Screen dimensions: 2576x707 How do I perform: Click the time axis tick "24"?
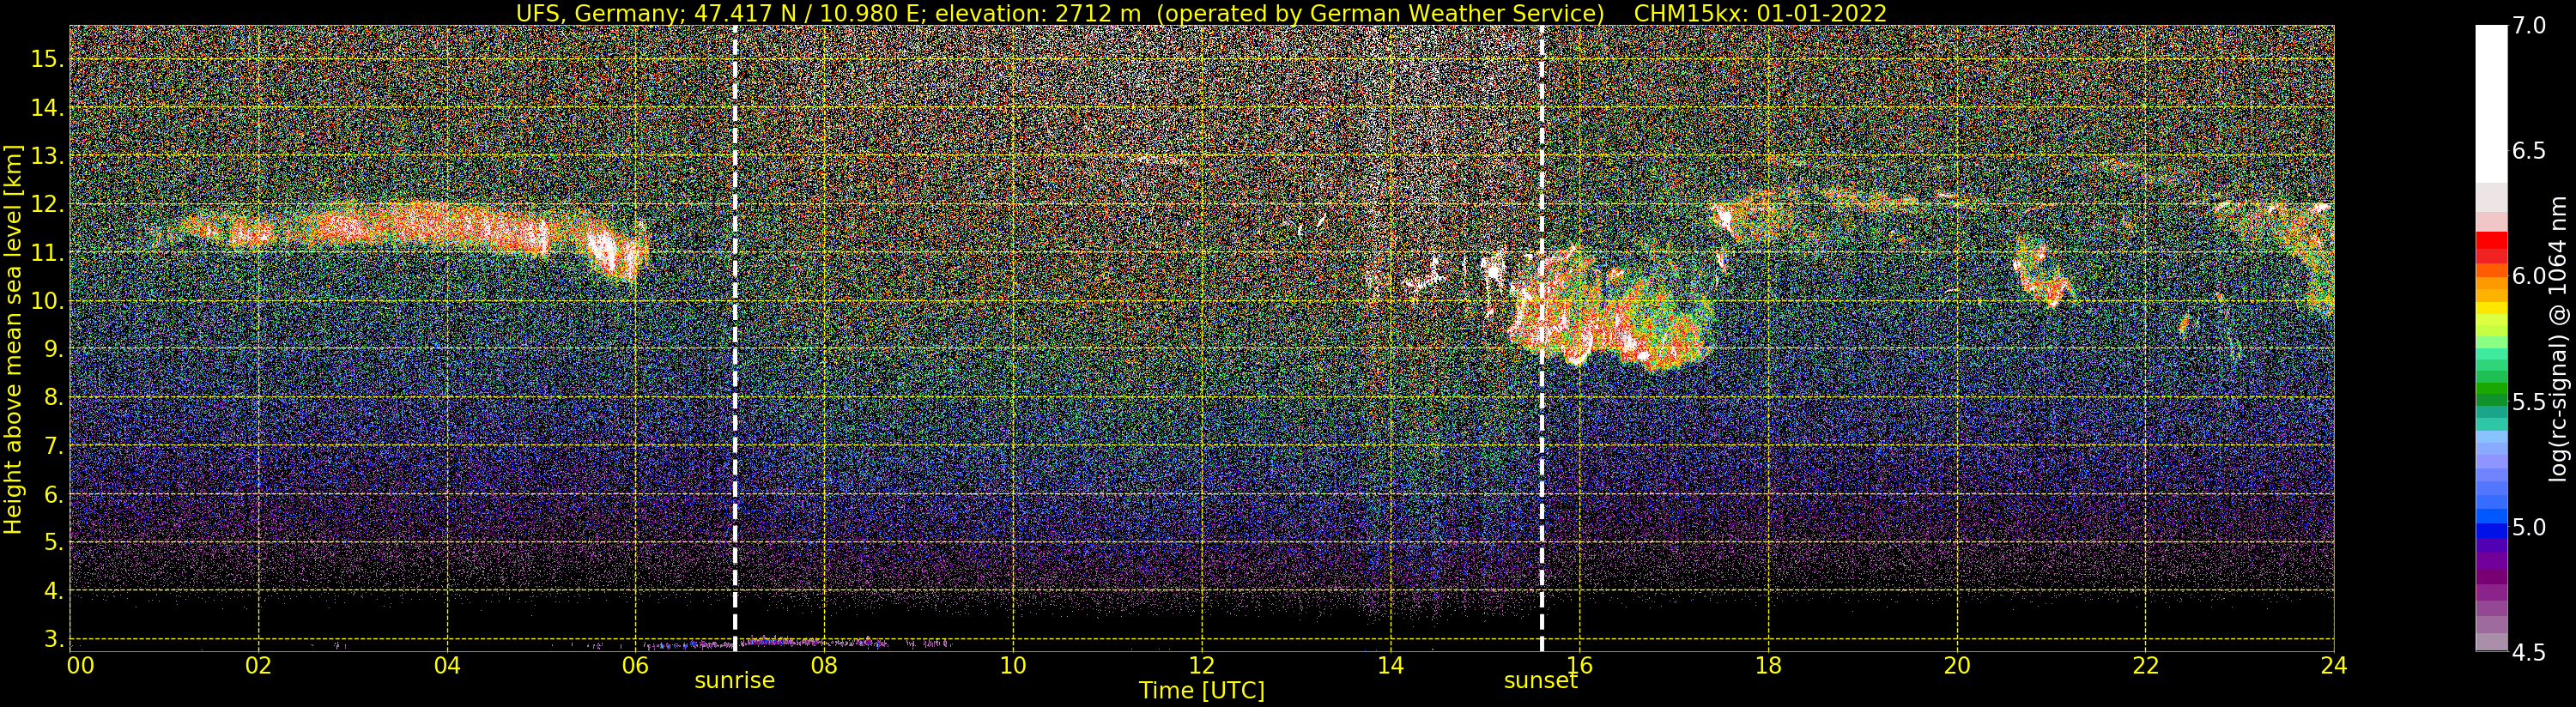(2334, 665)
